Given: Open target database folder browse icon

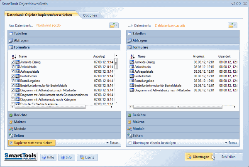Looking at the screenshot, I should point(232,25).
